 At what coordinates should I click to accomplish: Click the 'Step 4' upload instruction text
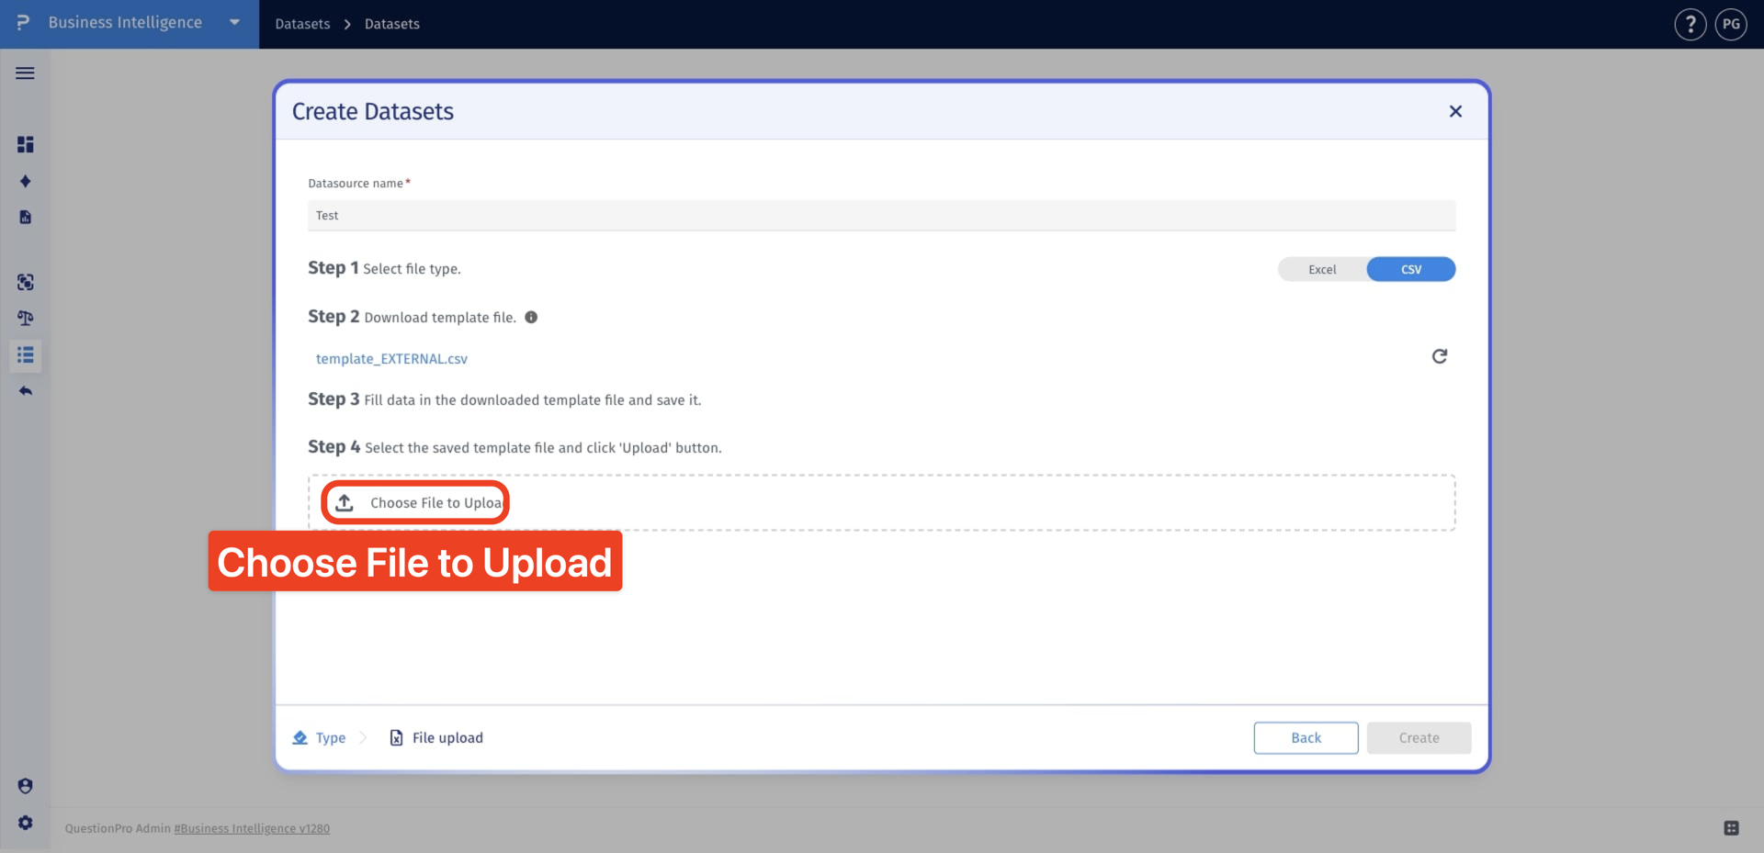click(x=514, y=447)
